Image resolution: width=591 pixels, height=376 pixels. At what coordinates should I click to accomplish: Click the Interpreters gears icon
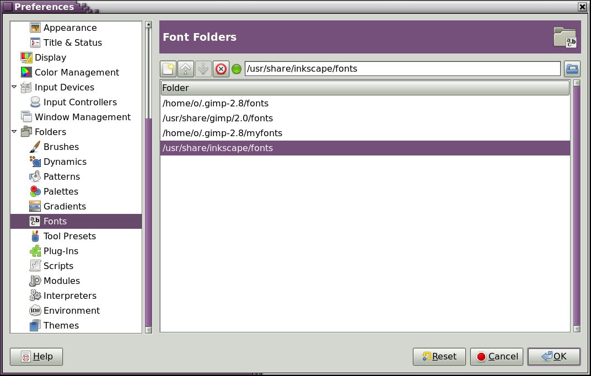click(x=35, y=296)
